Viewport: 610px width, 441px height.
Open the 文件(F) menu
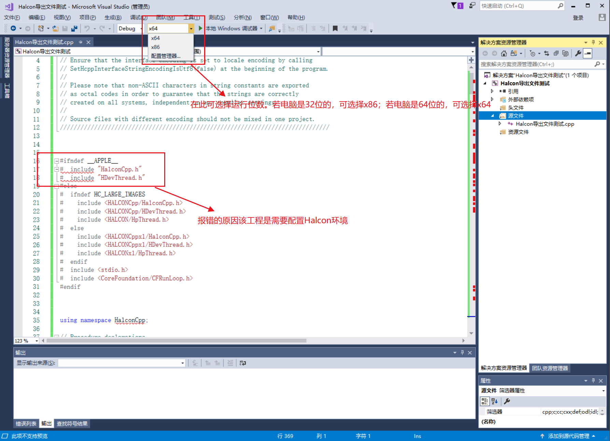12,17
